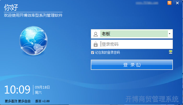
Task: Click the globe logo image
Action: [x=33, y=41]
